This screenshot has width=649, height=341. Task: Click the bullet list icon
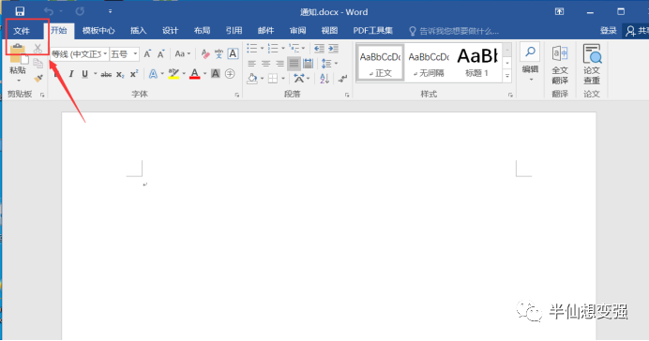(x=252, y=49)
